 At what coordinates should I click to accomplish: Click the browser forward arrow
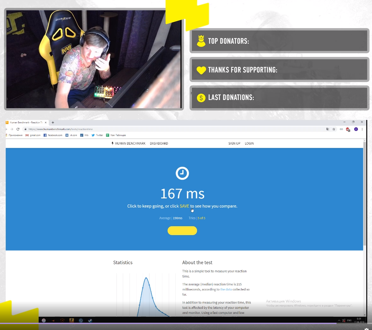[12, 129]
